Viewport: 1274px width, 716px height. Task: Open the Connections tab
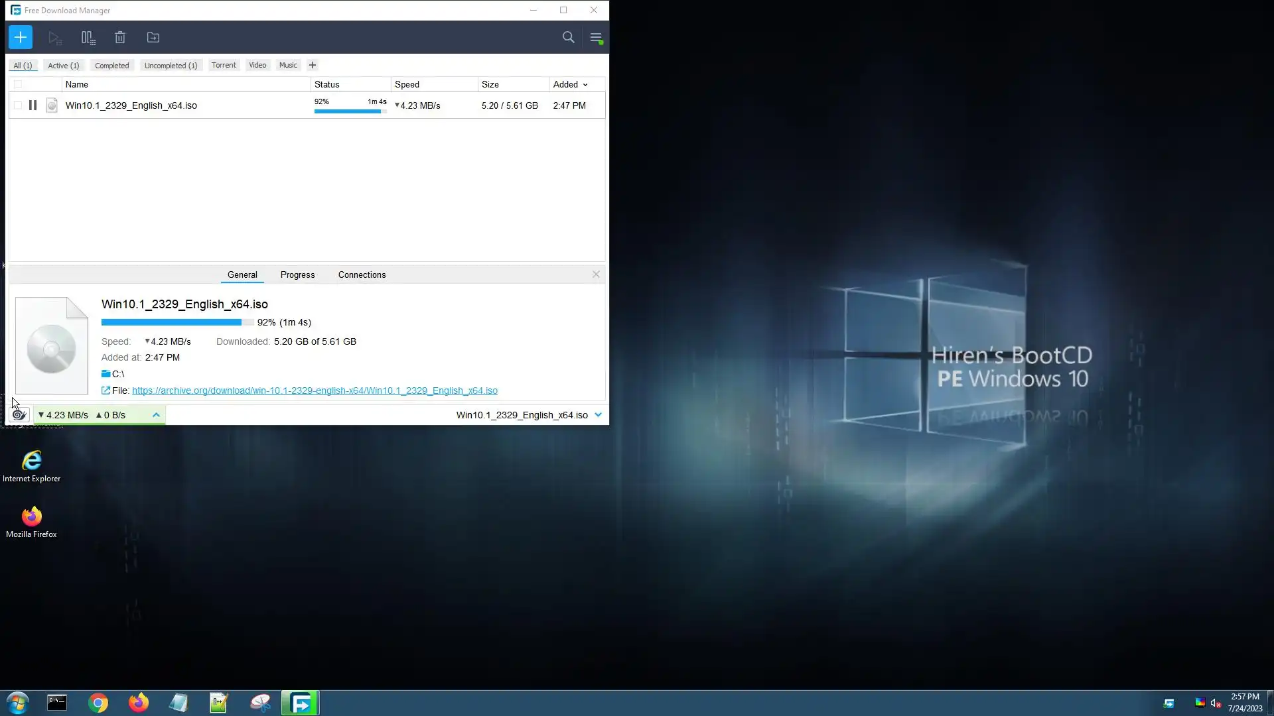click(362, 274)
